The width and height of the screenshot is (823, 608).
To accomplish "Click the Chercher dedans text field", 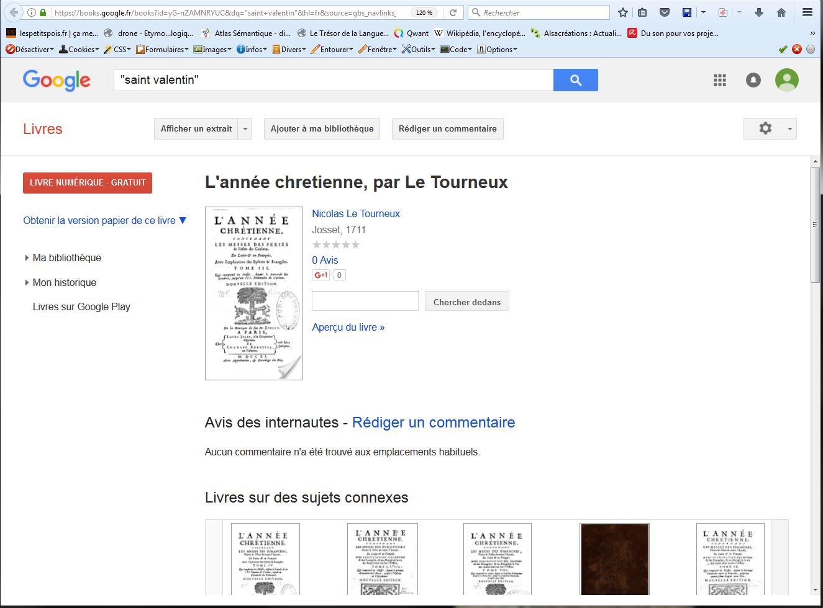I will tap(365, 301).
